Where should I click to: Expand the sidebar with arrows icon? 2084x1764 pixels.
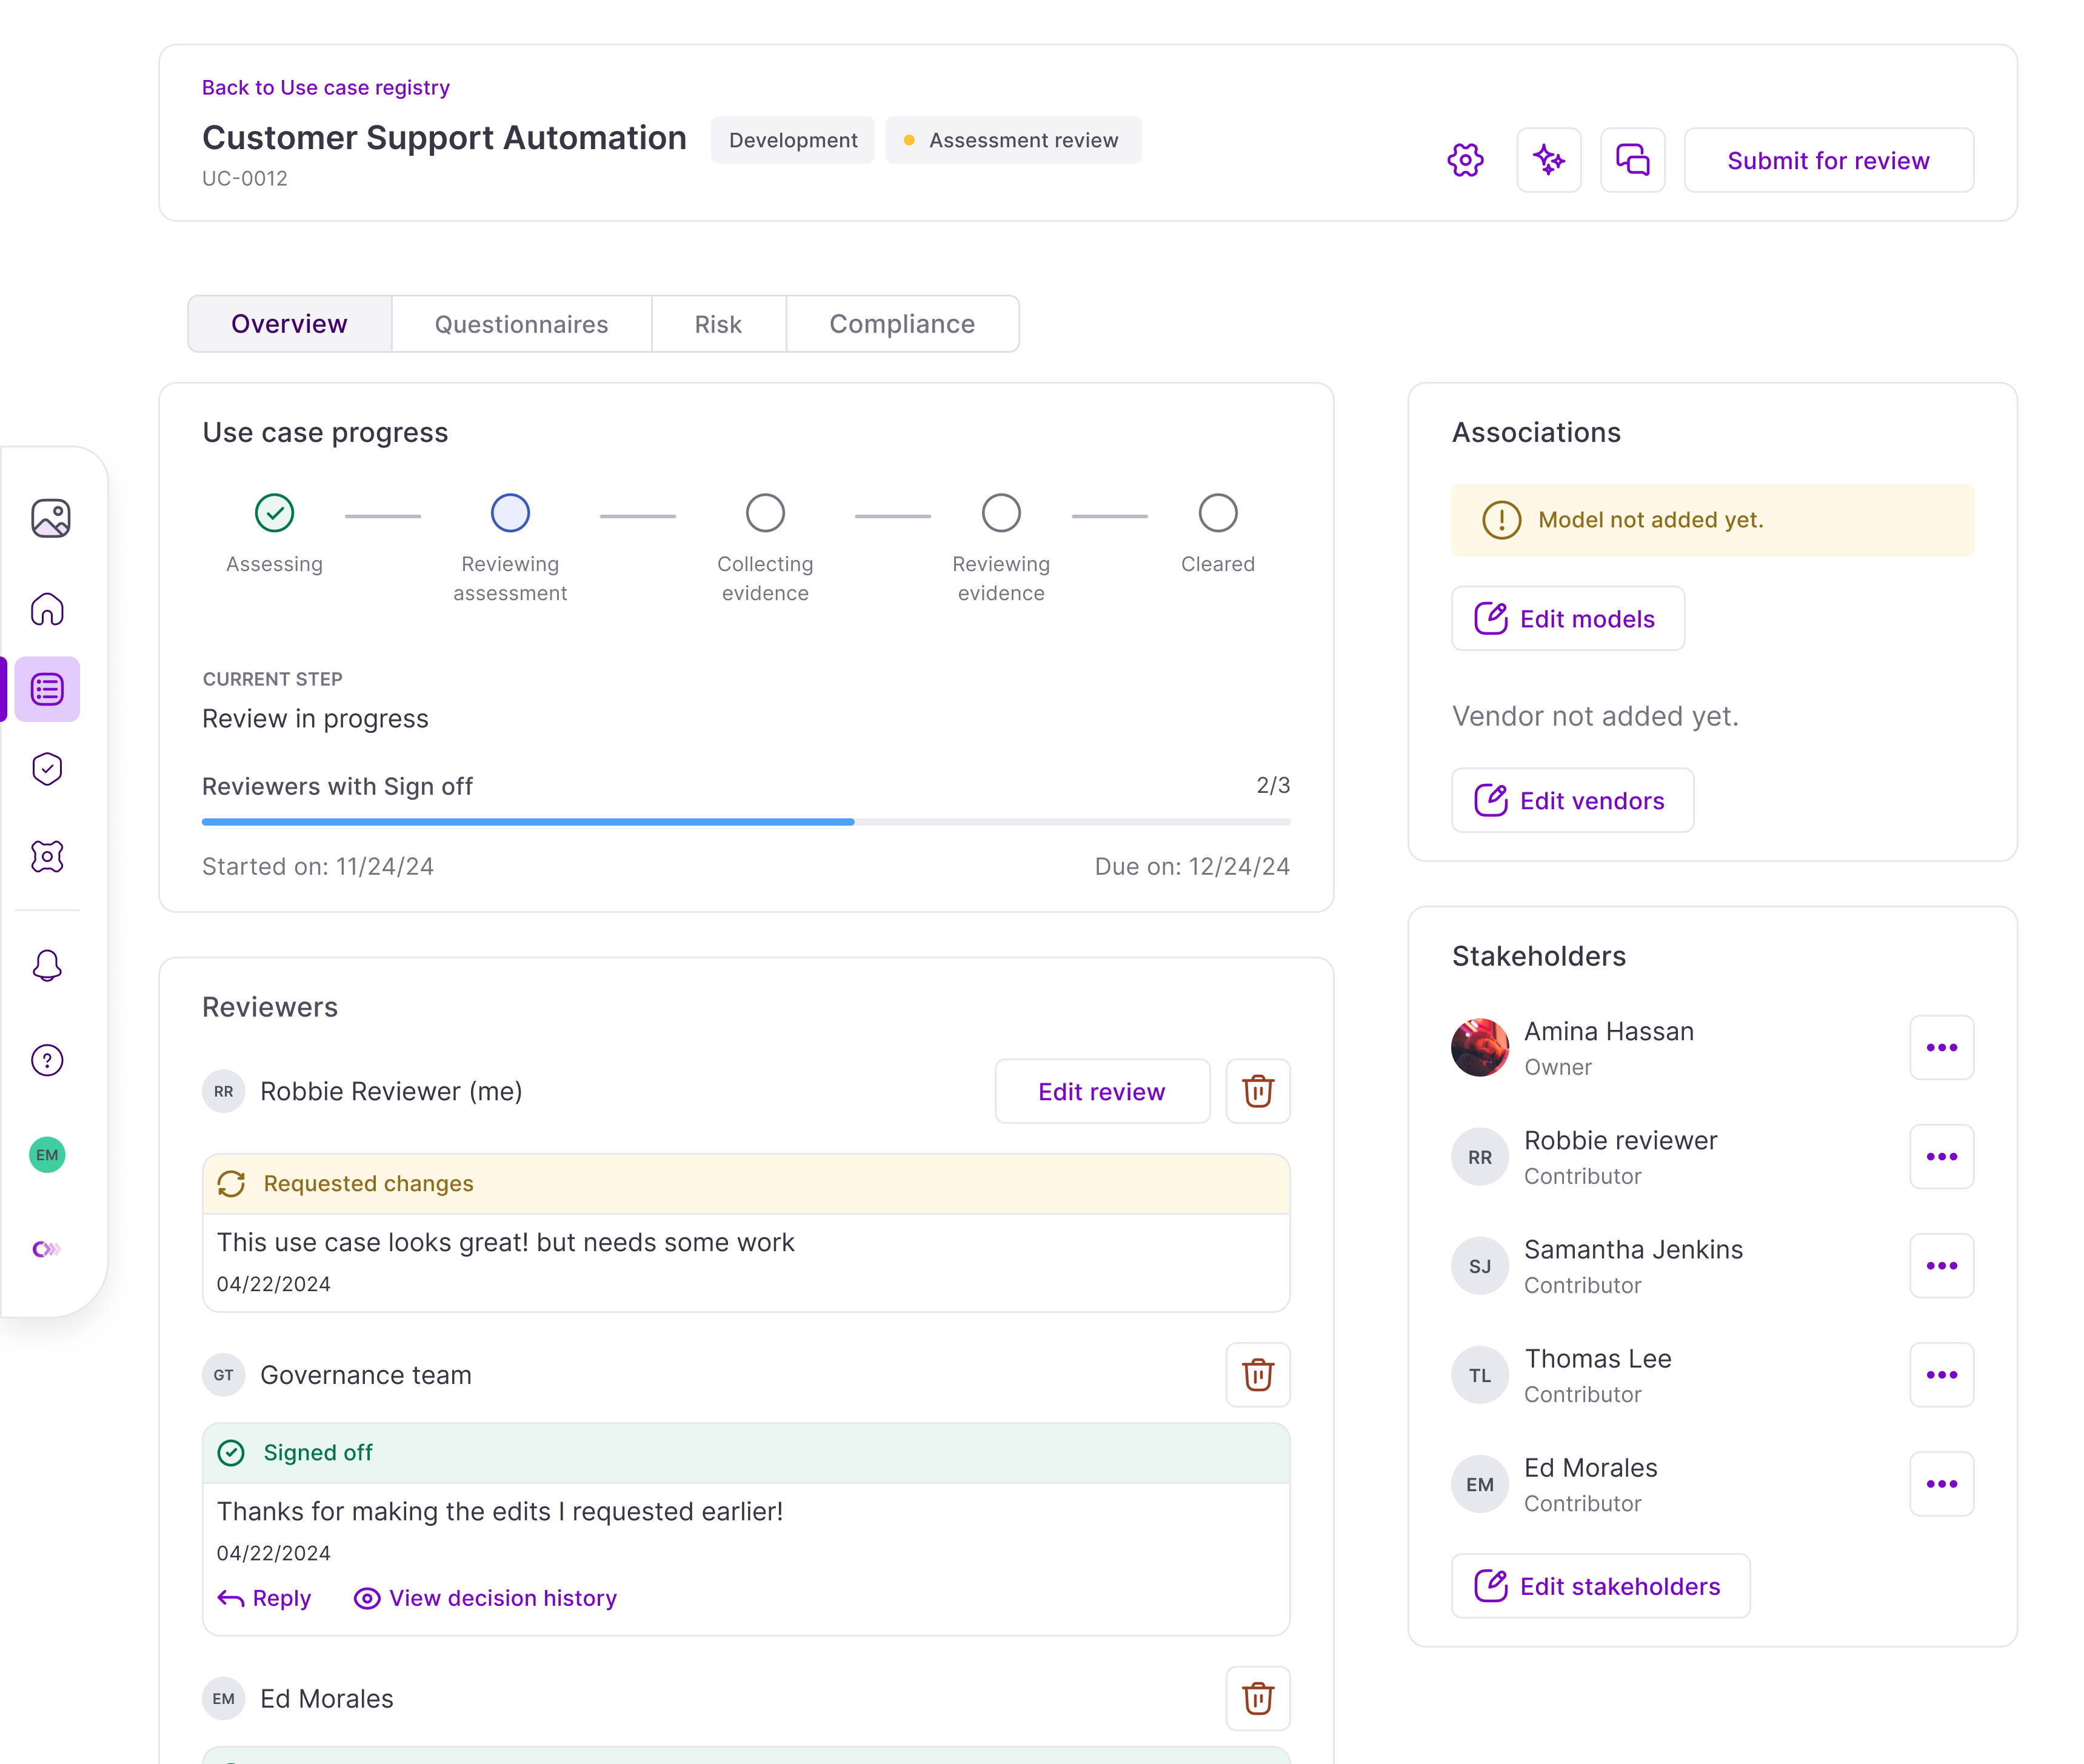coord(47,1249)
